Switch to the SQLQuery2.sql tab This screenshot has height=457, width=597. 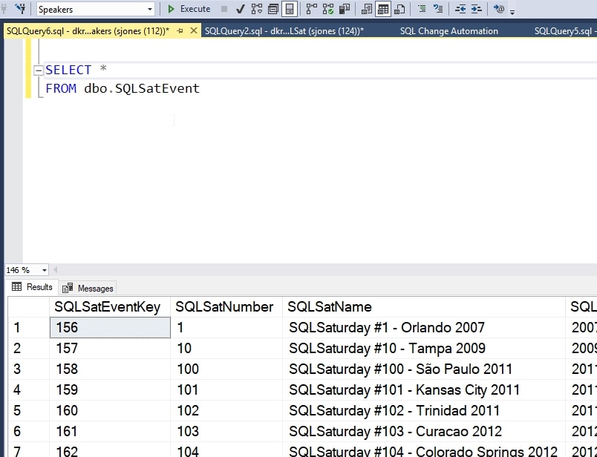tap(284, 31)
